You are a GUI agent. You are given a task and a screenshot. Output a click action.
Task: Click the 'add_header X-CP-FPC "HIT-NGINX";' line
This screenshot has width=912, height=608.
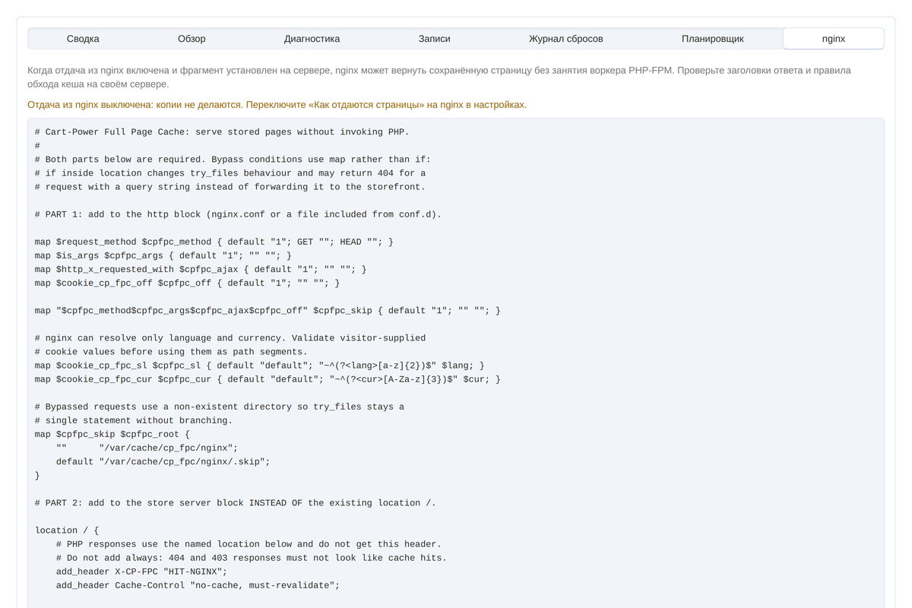(141, 572)
